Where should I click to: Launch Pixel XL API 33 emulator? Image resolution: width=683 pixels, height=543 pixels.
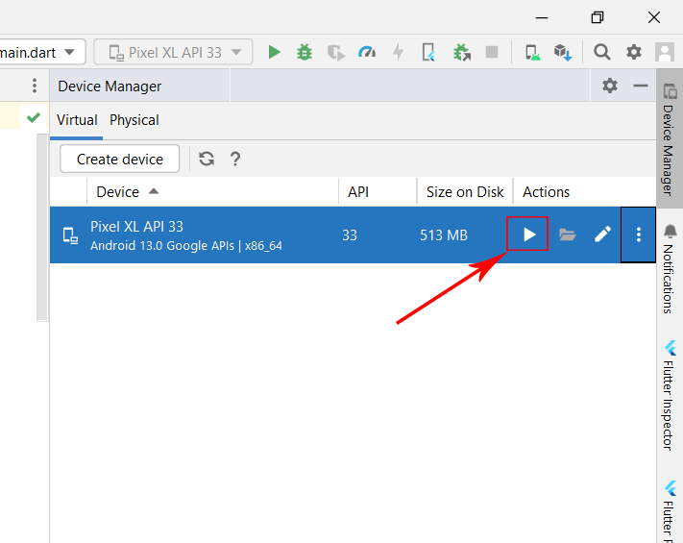[x=527, y=234]
